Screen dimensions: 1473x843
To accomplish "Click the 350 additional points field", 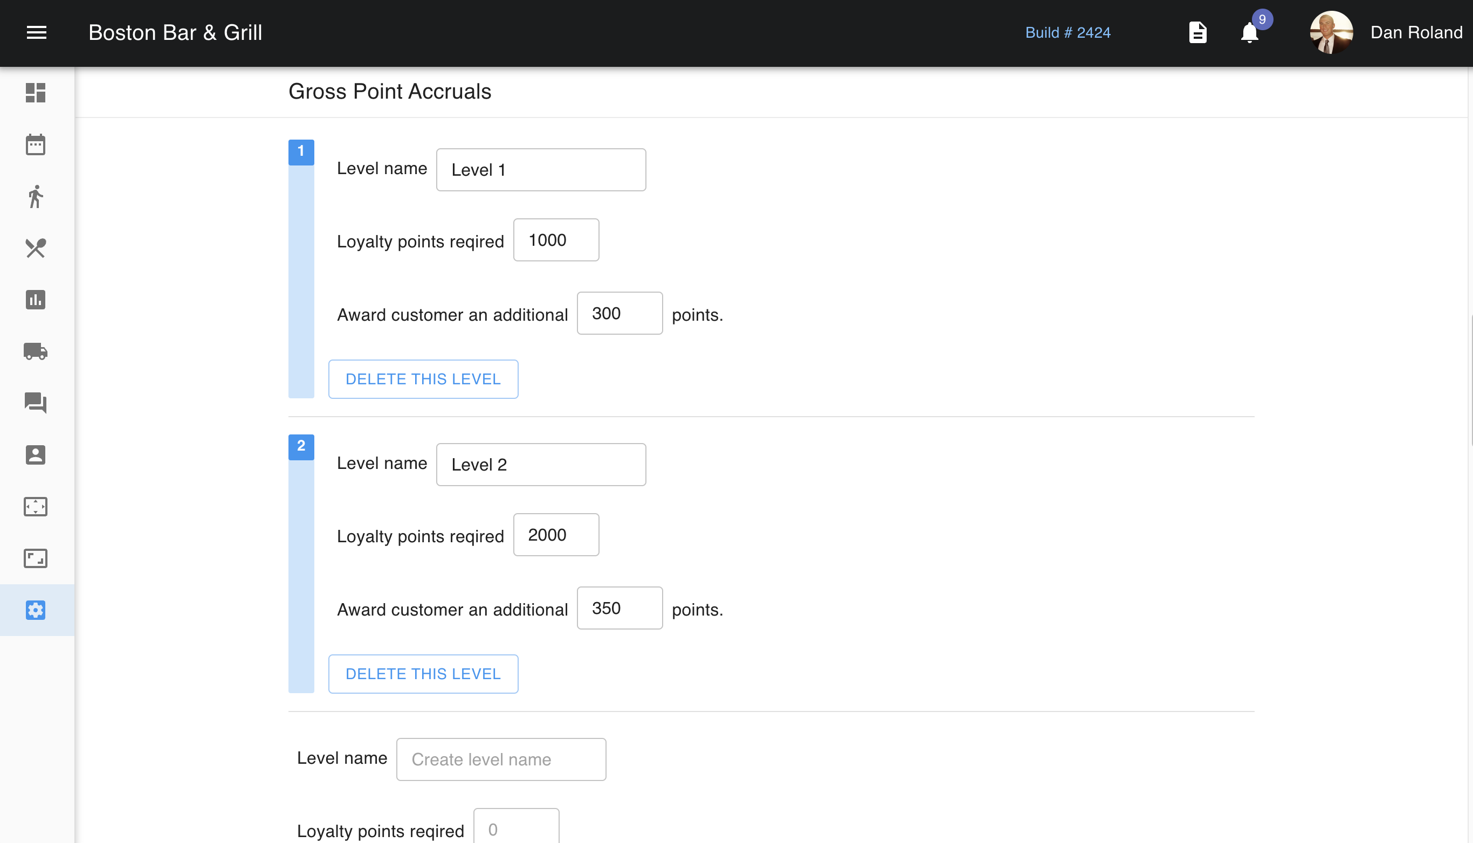I will [x=620, y=608].
